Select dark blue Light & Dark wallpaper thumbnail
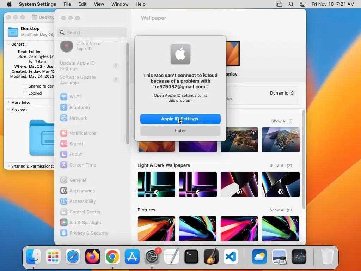The image size is (361, 271). tap(281, 184)
